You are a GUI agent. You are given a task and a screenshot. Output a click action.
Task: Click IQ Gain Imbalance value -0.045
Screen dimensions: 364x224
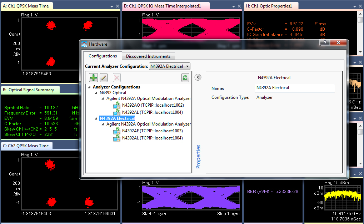click(296, 35)
